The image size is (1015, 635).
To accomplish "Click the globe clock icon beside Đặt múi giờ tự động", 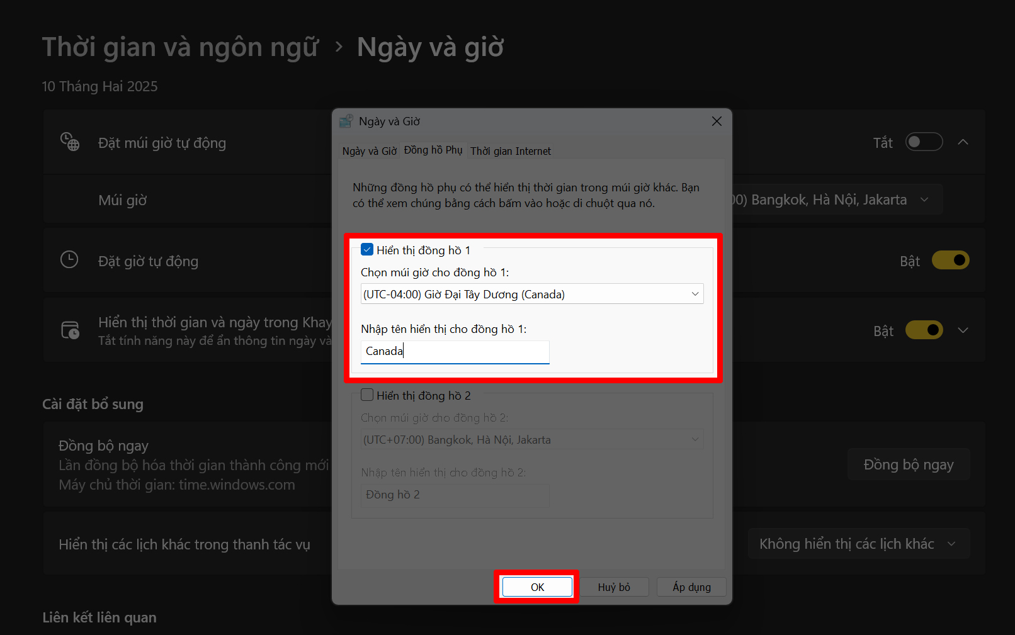I will pos(70,142).
